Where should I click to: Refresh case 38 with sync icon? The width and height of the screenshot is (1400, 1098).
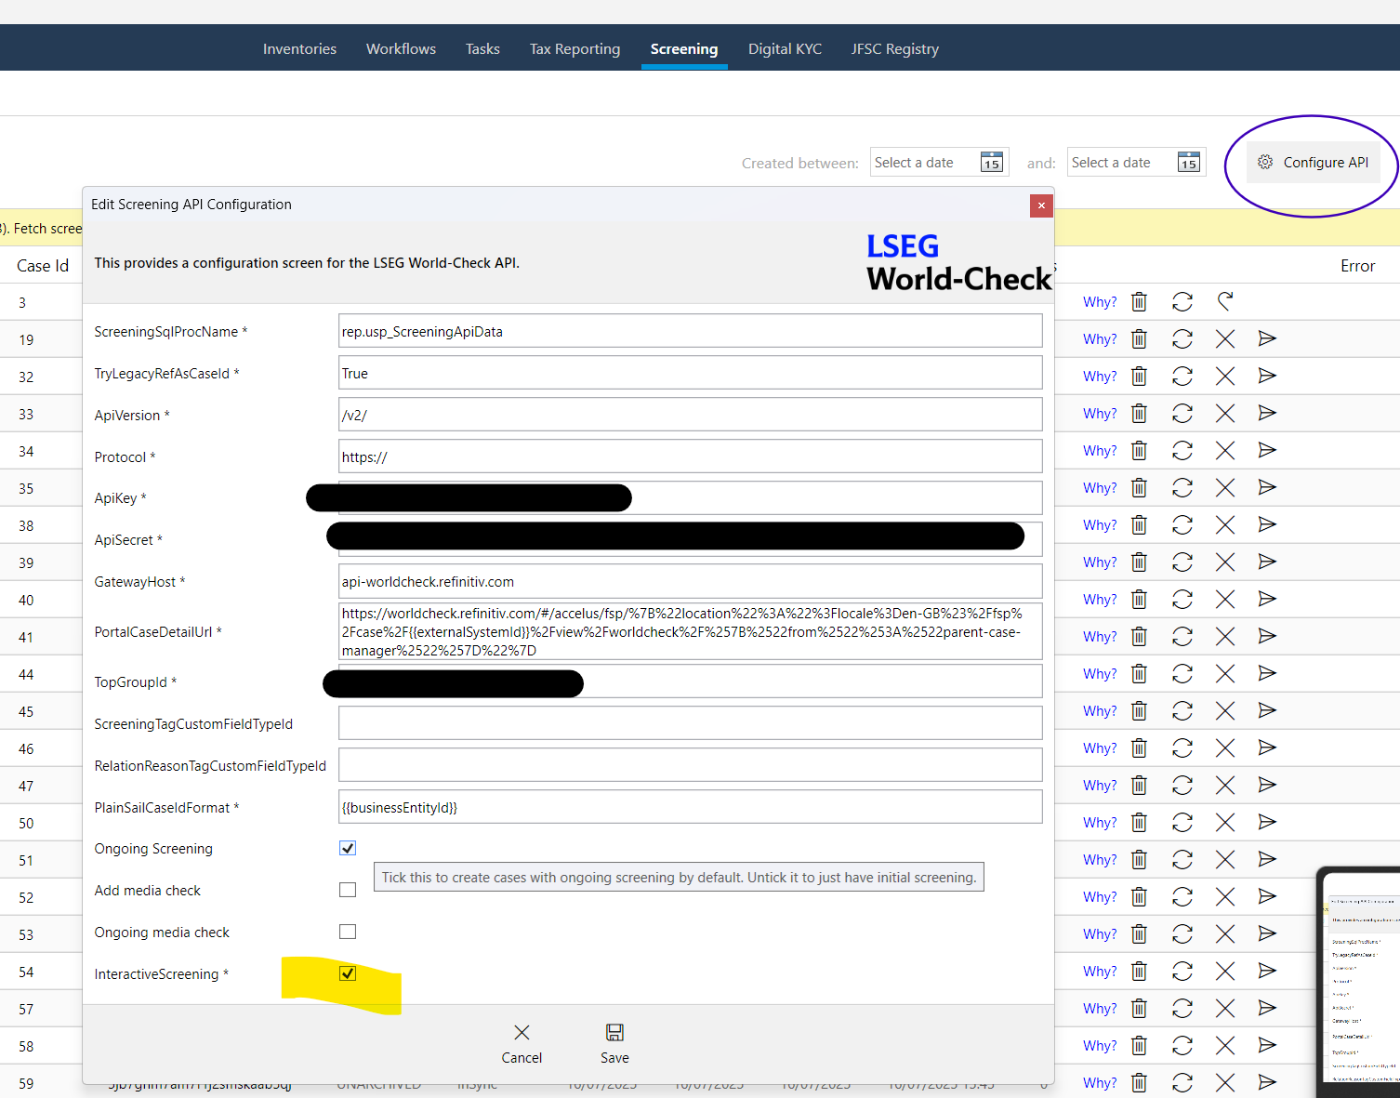pos(1182,525)
